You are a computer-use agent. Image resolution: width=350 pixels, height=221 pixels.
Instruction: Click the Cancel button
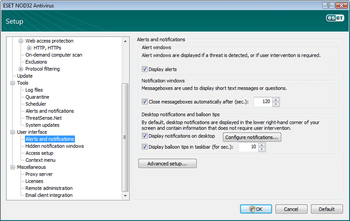291,209
